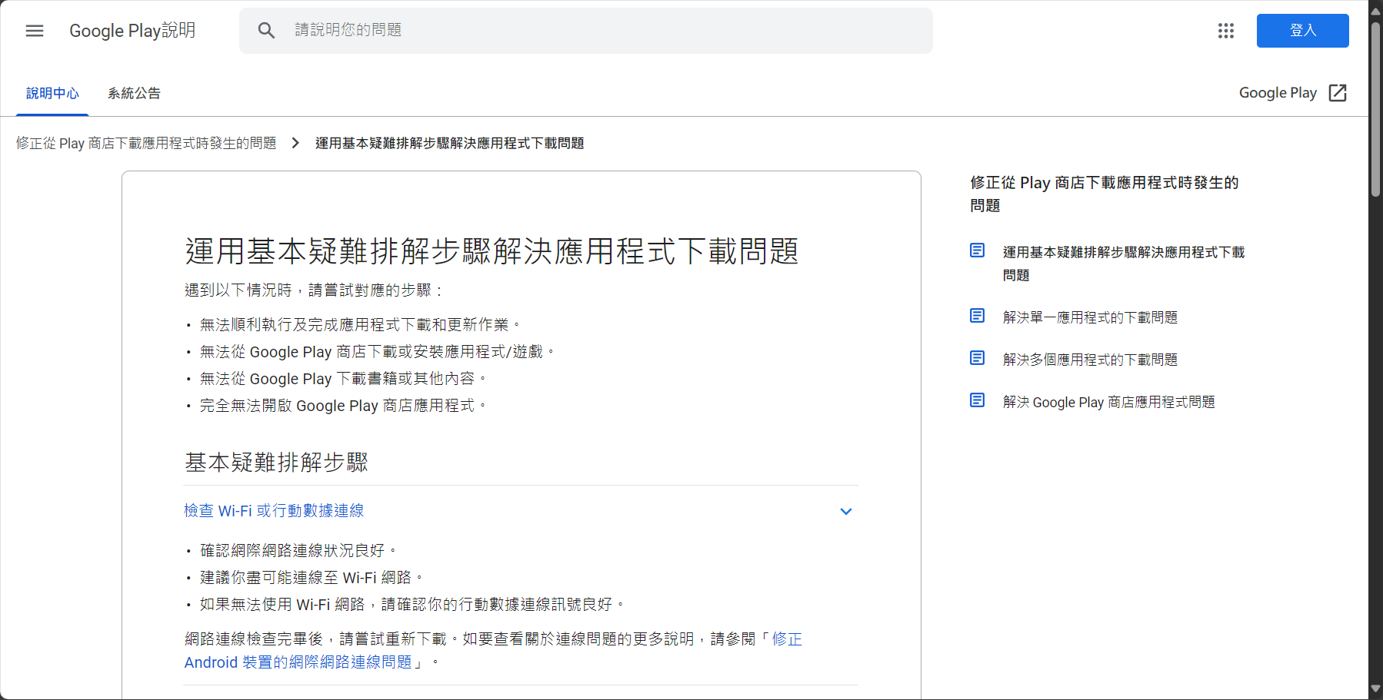The image size is (1383, 700).
Task: Click the search magnifier icon
Action: [x=266, y=31]
